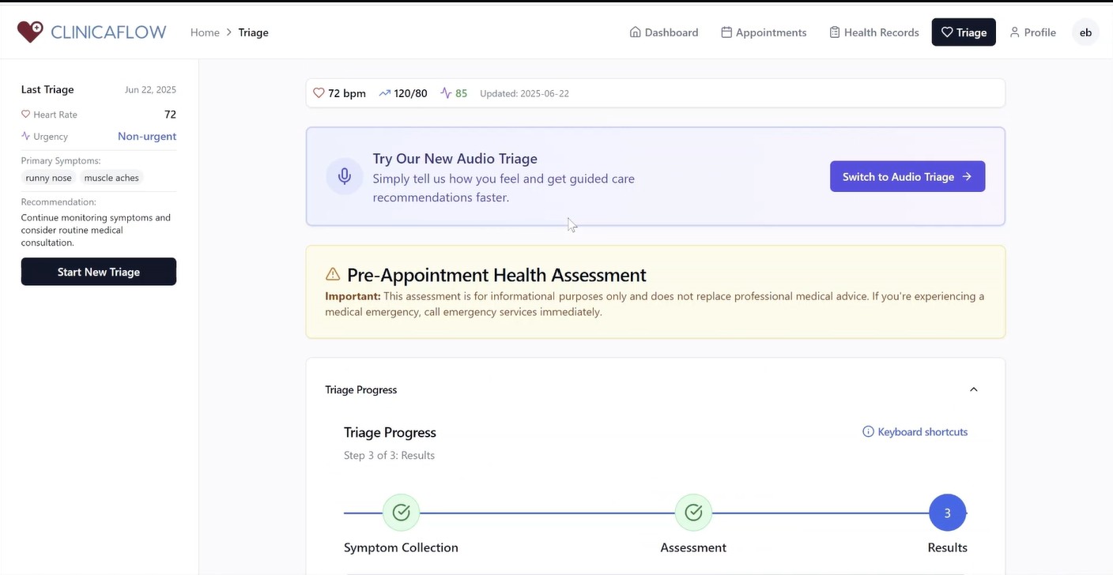Select the runny nose symptom chip
This screenshot has width=1113, height=575.
(47, 178)
